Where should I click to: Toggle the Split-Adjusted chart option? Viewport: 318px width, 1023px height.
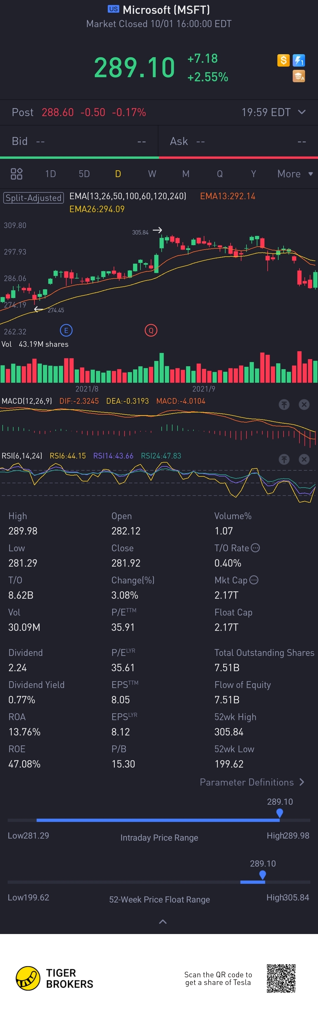(x=33, y=198)
